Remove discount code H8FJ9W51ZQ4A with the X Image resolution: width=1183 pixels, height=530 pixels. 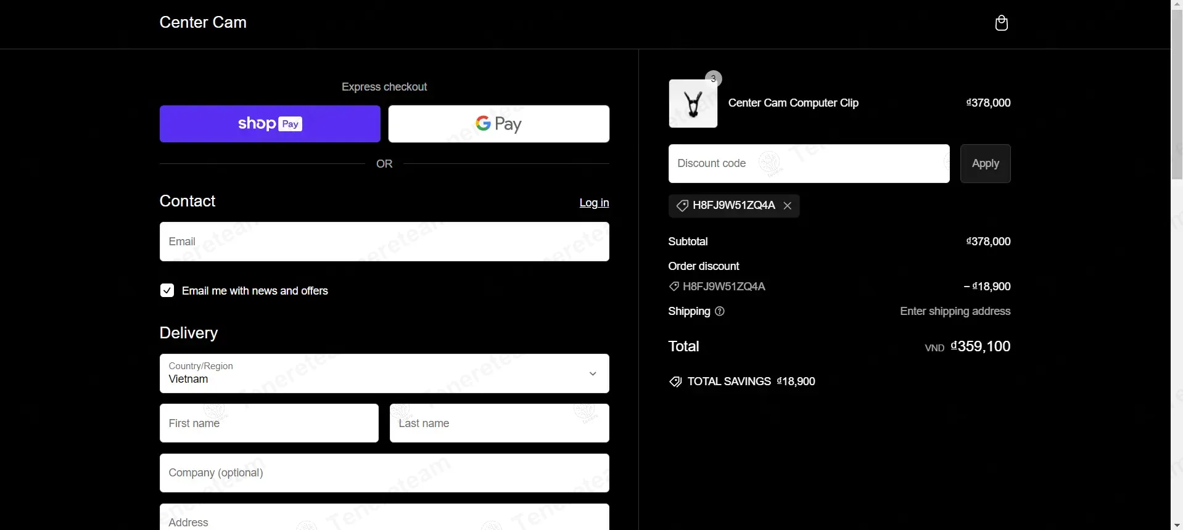788,206
